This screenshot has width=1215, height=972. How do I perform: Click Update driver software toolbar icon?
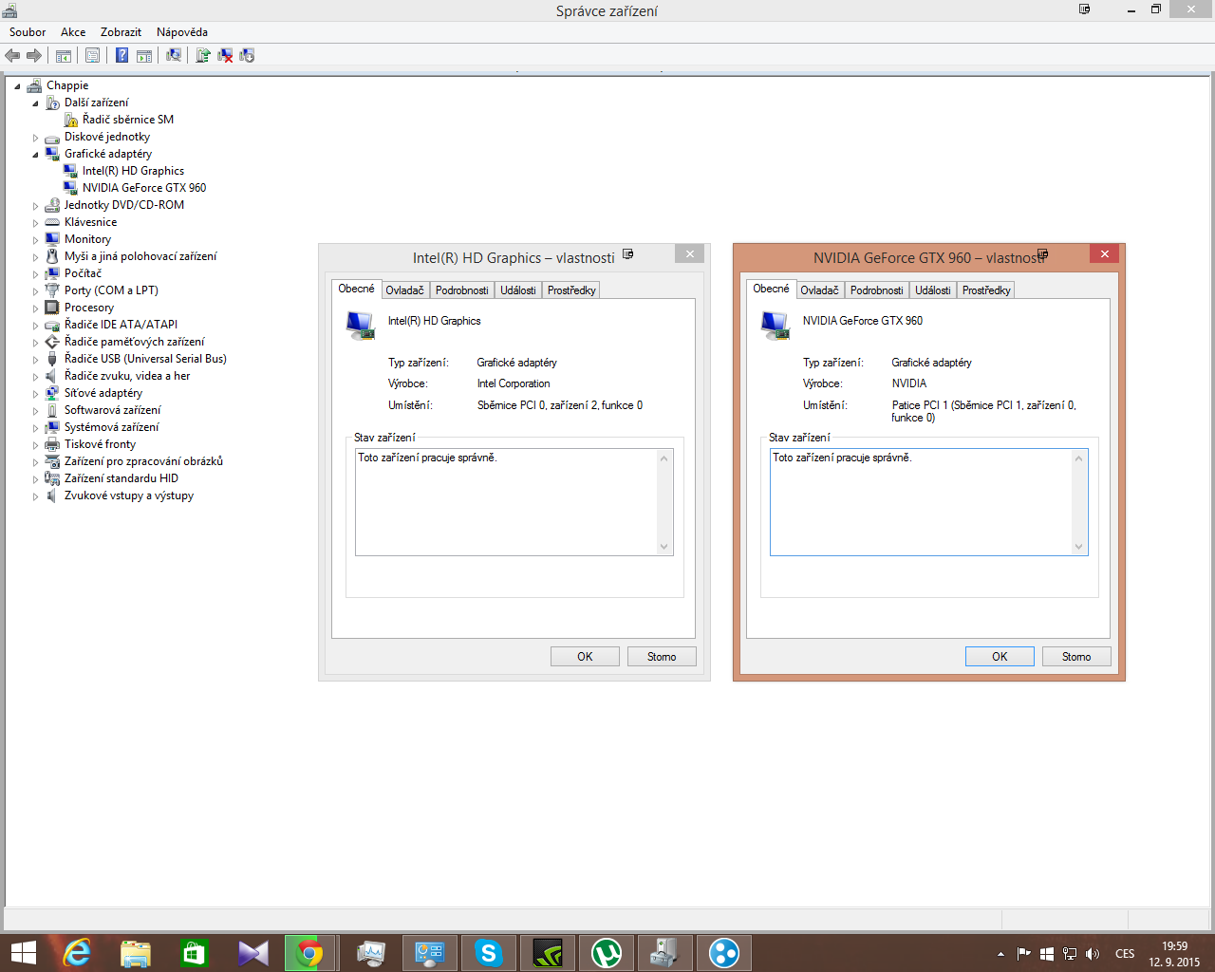203,56
